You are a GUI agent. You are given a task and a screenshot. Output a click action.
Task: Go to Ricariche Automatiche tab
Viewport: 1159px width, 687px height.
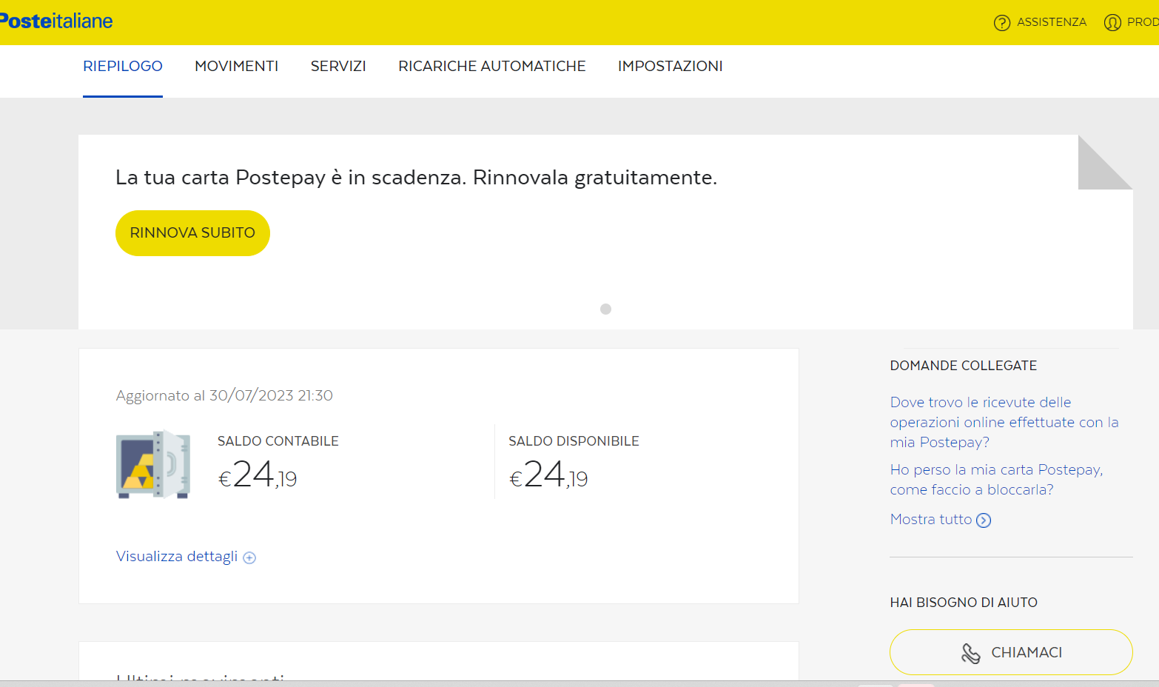click(x=491, y=67)
